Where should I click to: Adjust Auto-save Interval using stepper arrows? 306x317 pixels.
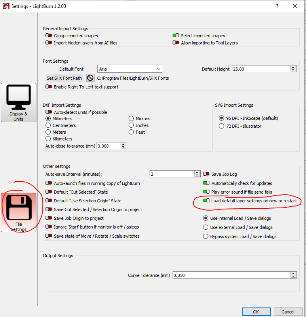click(197, 174)
